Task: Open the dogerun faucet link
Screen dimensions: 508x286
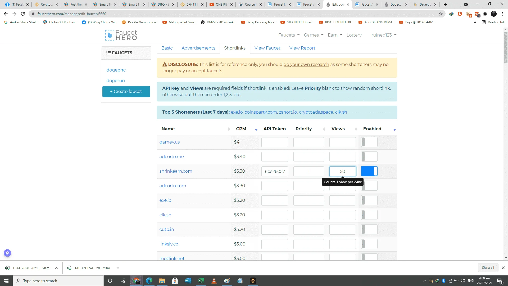Action: pyautogui.click(x=116, y=81)
